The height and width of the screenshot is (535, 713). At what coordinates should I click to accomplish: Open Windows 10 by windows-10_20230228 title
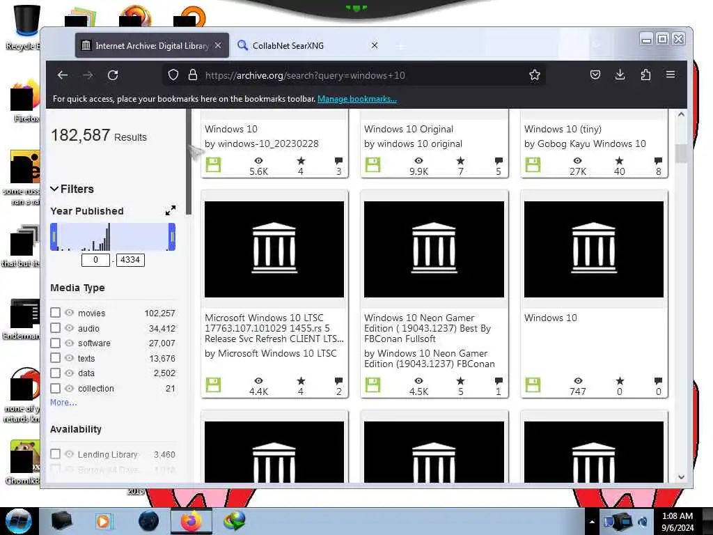(231, 129)
